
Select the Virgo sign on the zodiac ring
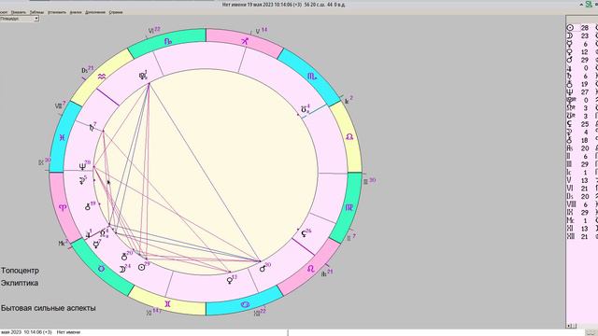click(349, 207)
